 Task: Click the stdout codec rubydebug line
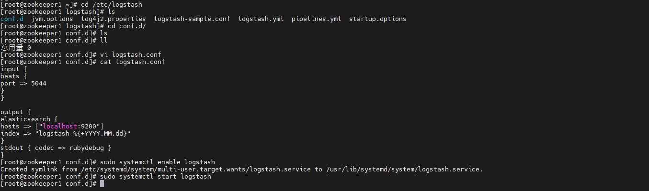click(x=56, y=148)
